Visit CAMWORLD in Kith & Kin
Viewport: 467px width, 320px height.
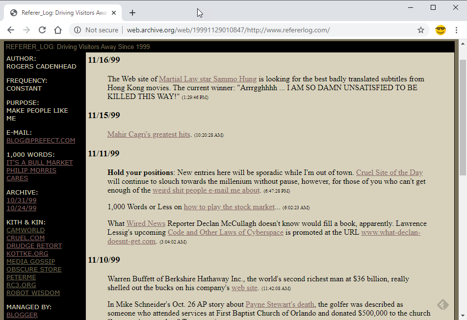coord(26,230)
